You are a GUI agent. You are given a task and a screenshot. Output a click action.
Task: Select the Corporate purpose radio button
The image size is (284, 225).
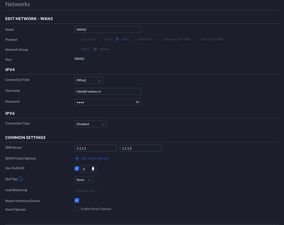pyautogui.click(x=77, y=39)
